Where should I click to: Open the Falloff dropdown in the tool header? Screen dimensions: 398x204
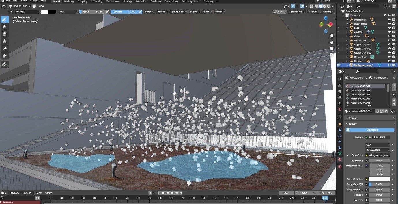pos(206,12)
